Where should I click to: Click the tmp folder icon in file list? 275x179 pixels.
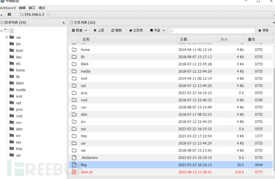[x=74, y=136]
